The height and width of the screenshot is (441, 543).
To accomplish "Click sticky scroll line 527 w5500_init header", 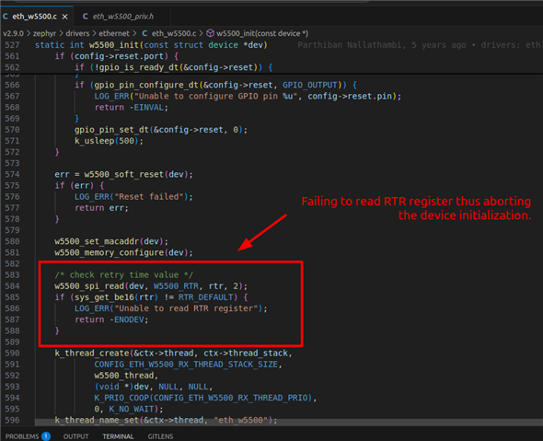I will tap(151, 45).
